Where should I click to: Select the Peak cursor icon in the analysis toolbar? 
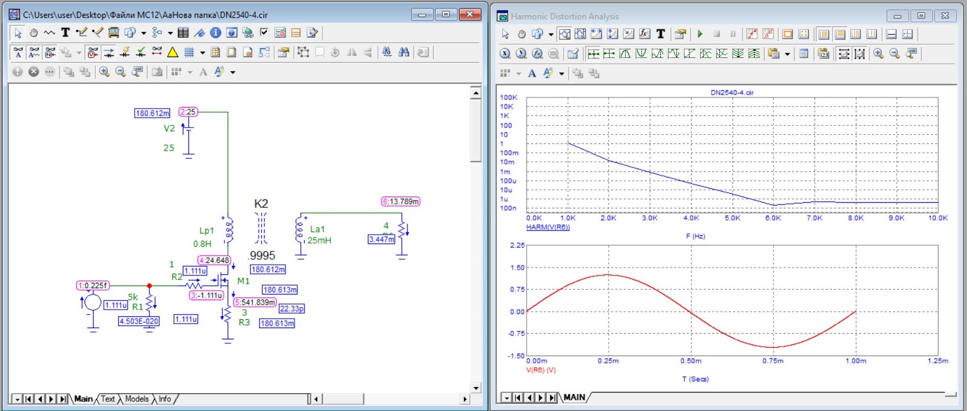point(625,54)
